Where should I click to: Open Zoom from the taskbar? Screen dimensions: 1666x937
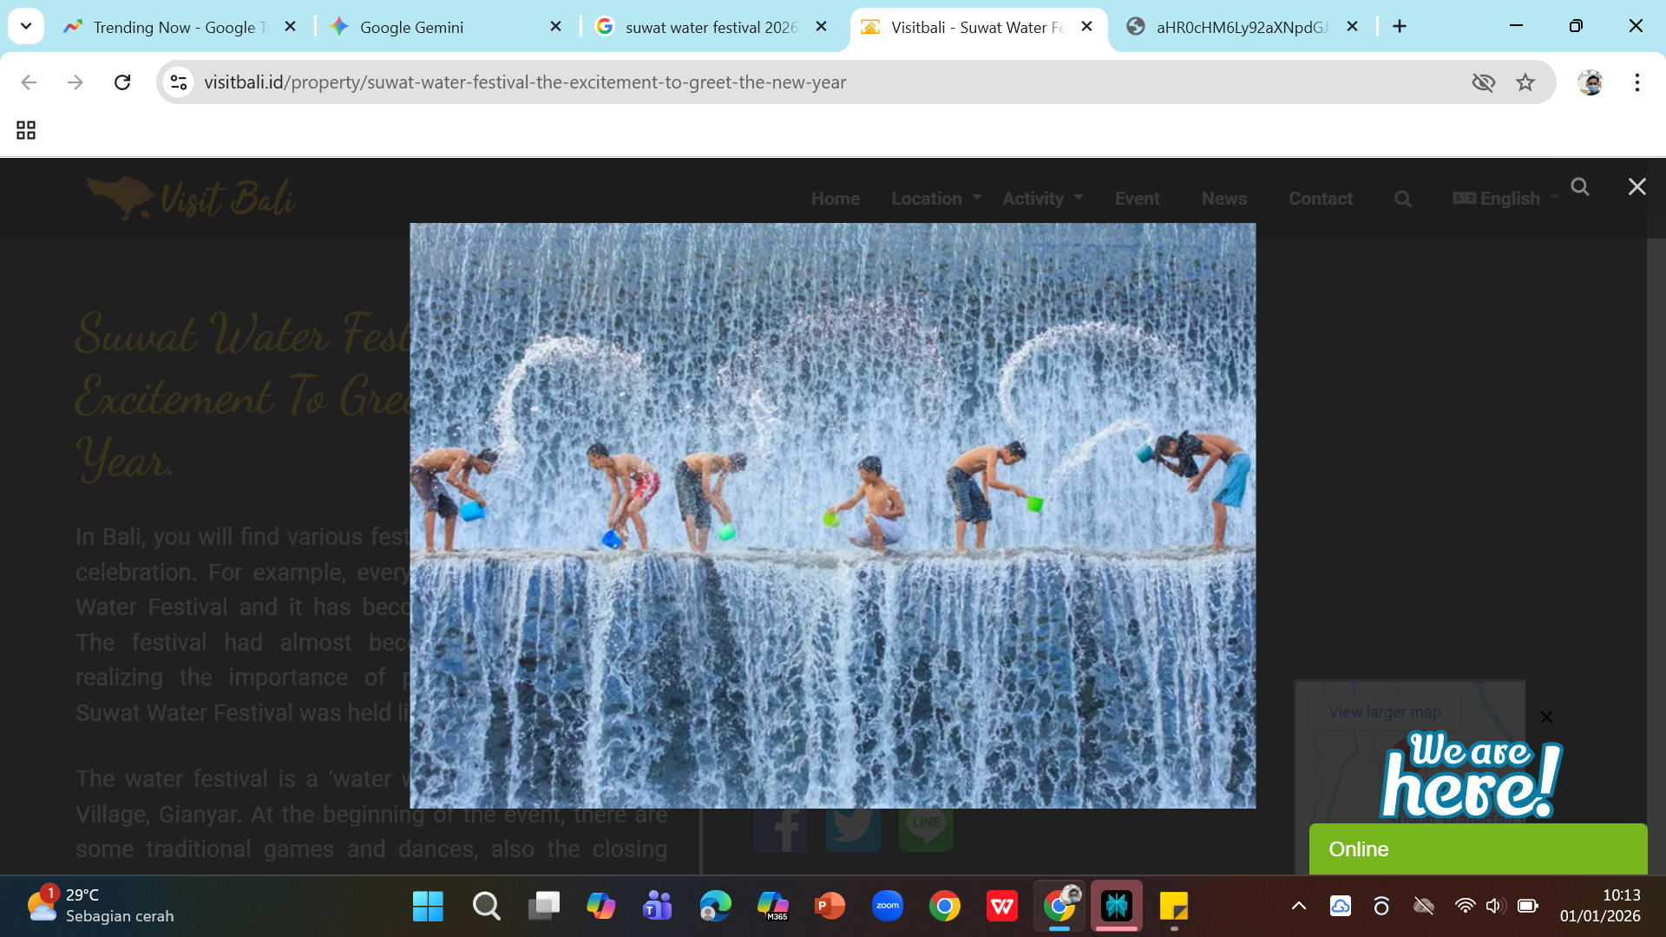coord(888,907)
